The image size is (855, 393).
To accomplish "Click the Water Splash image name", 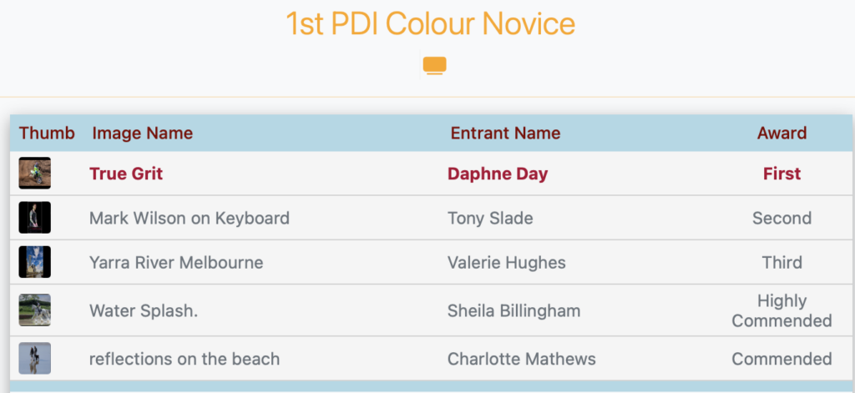I will 144,310.
